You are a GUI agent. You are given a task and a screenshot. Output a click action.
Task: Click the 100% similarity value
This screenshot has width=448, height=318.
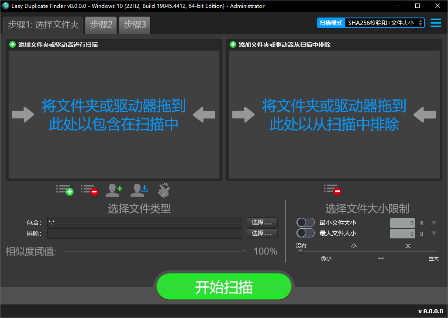265,252
